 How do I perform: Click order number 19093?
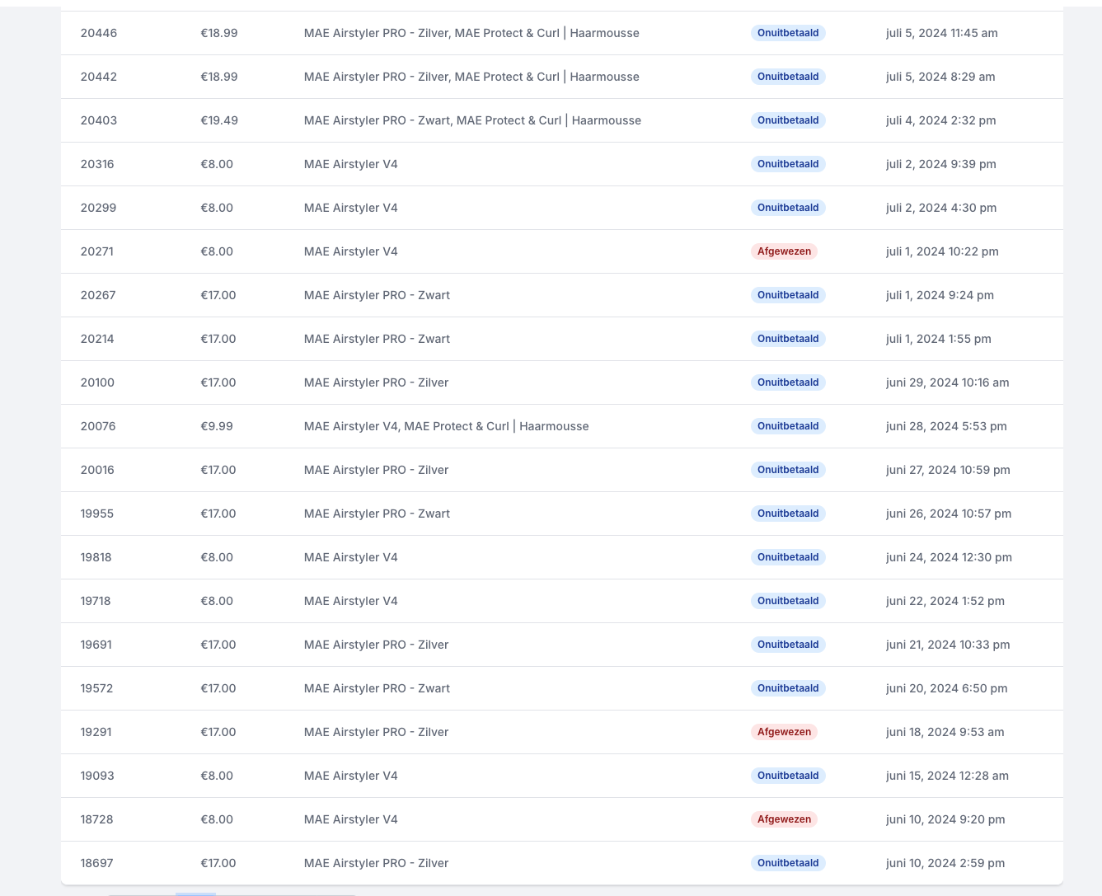coord(97,776)
